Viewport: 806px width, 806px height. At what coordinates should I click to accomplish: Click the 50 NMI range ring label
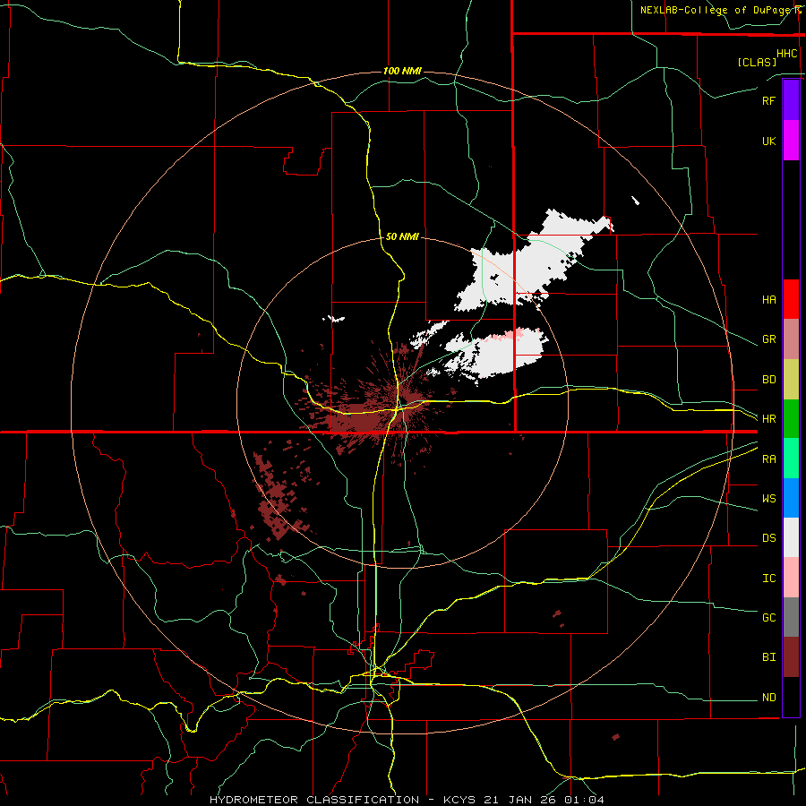pos(402,236)
